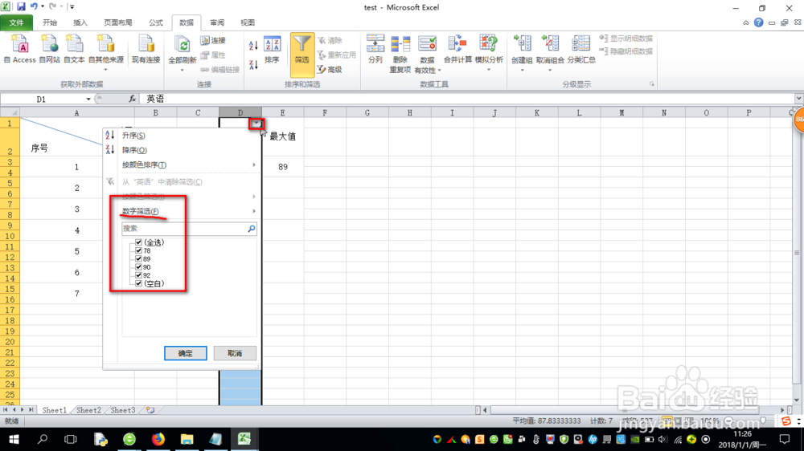804x451 pixels.
Task: Click Hide Detail (隐藏明细数据)
Action: coord(626,51)
